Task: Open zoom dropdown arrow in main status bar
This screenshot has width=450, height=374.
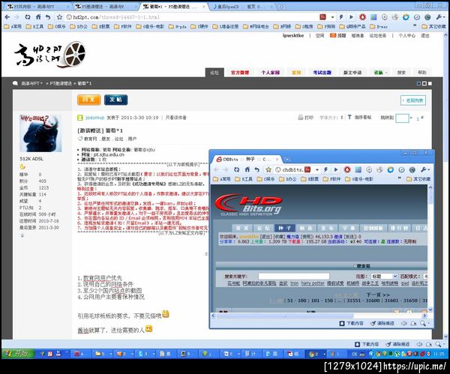Action: (444, 344)
